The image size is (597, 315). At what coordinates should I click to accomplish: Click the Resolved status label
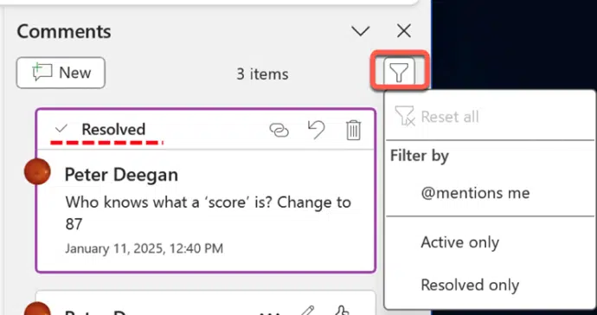pyautogui.click(x=113, y=130)
